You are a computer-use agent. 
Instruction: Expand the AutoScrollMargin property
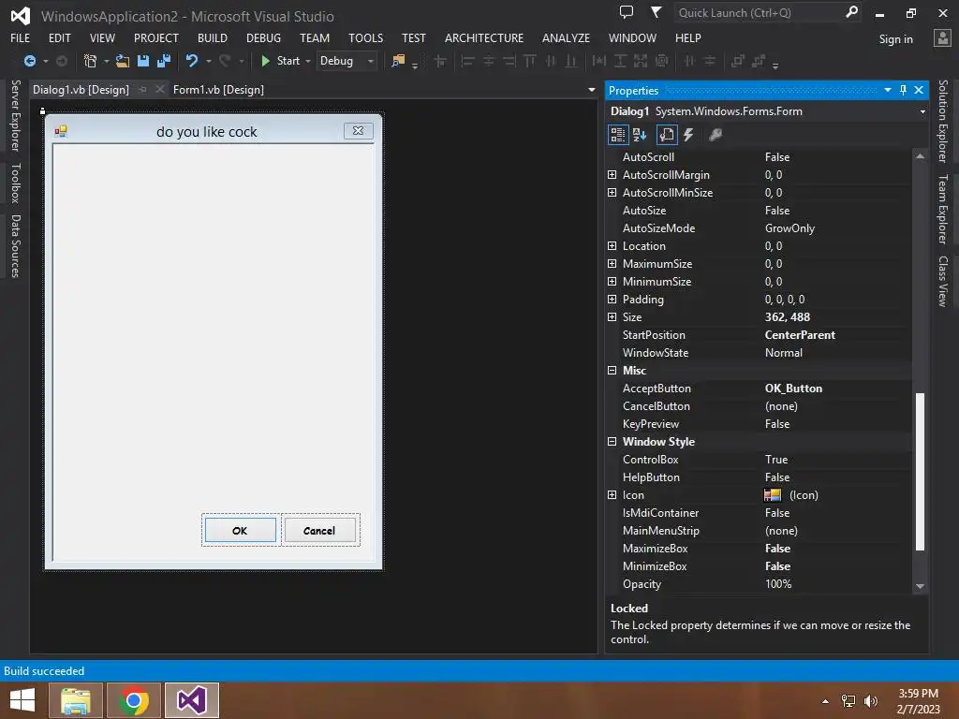point(612,175)
